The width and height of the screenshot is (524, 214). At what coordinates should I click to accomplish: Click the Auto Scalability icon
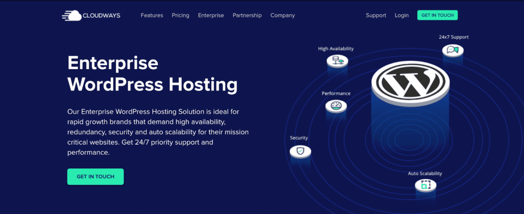click(425, 185)
